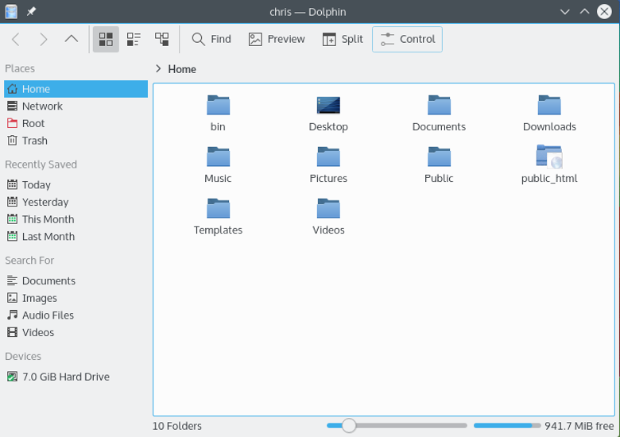This screenshot has width=620, height=437.
Task: Switch to Compact view mode
Action: pyautogui.click(x=134, y=39)
